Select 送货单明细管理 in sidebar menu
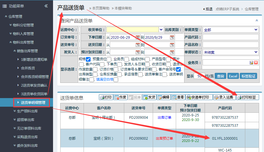This screenshot has width=264, height=152. click(33, 102)
